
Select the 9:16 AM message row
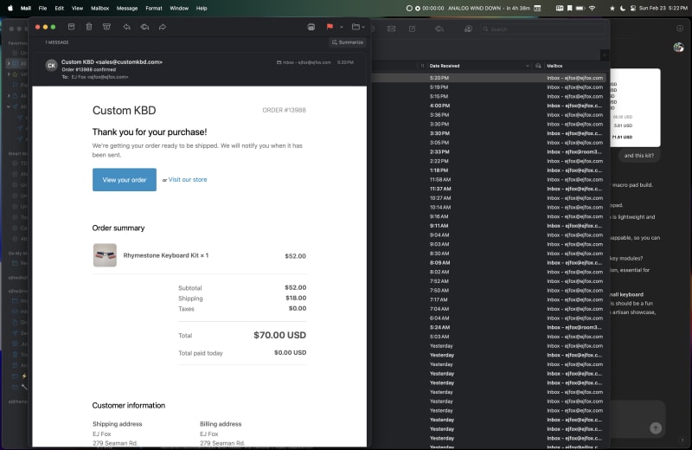tap(489, 216)
